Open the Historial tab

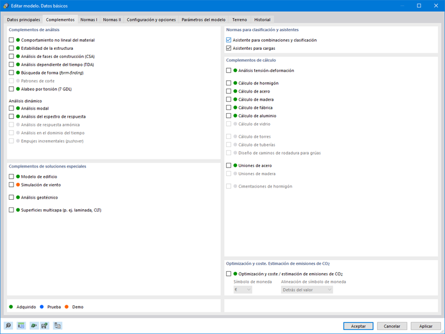click(262, 19)
